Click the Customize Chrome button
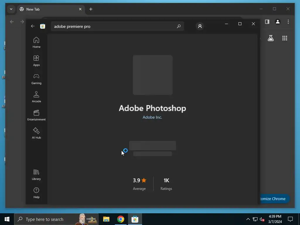Image resolution: width=300 pixels, height=225 pixels. pyautogui.click(x=275, y=199)
